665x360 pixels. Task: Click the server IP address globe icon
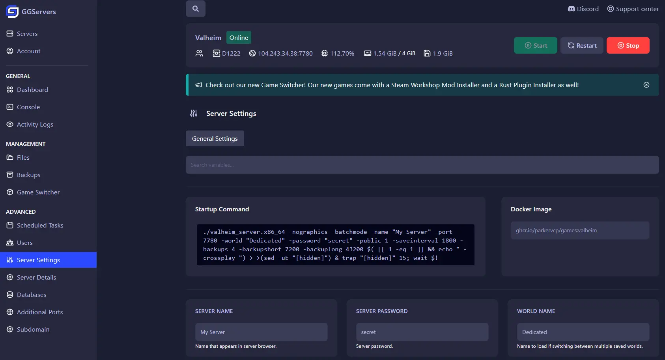tap(252, 53)
